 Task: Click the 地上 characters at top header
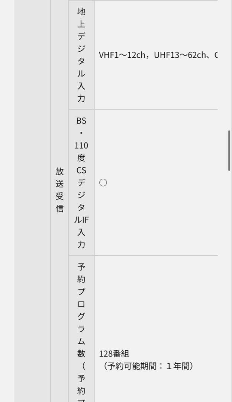81,18
